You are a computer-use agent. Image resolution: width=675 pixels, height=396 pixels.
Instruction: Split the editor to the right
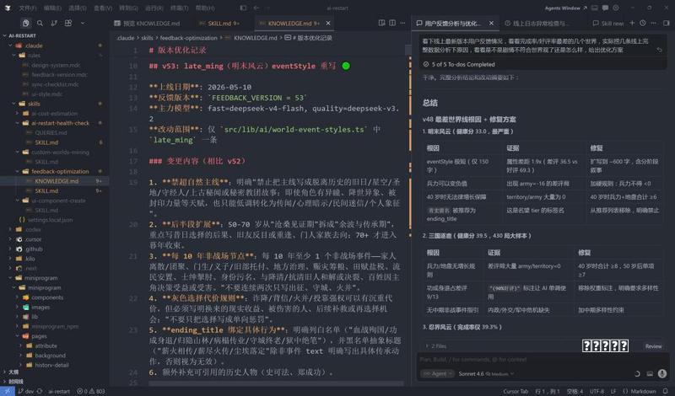392,23
